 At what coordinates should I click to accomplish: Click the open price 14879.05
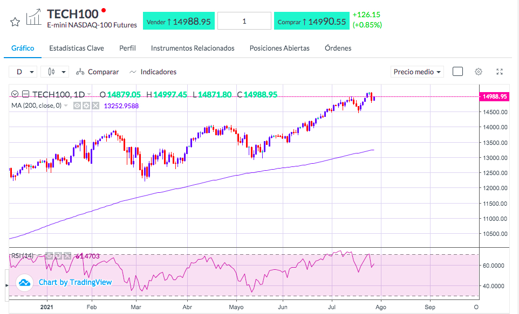tap(124, 95)
